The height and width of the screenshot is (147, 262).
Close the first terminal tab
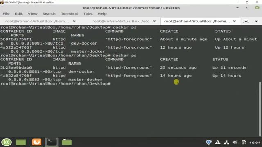point(75,21)
